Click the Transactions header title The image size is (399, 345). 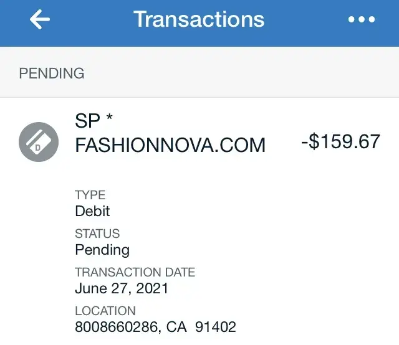point(199,19)
